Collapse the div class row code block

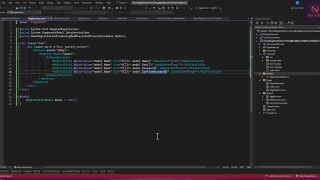(x=18, y=43)
